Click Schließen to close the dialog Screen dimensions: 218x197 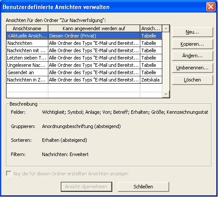143,187
